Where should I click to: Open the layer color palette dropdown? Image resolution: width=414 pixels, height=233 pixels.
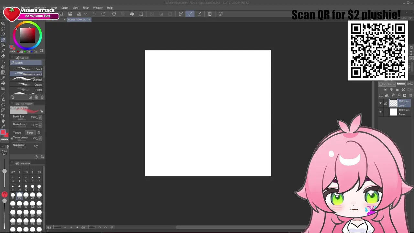[382, 84]
